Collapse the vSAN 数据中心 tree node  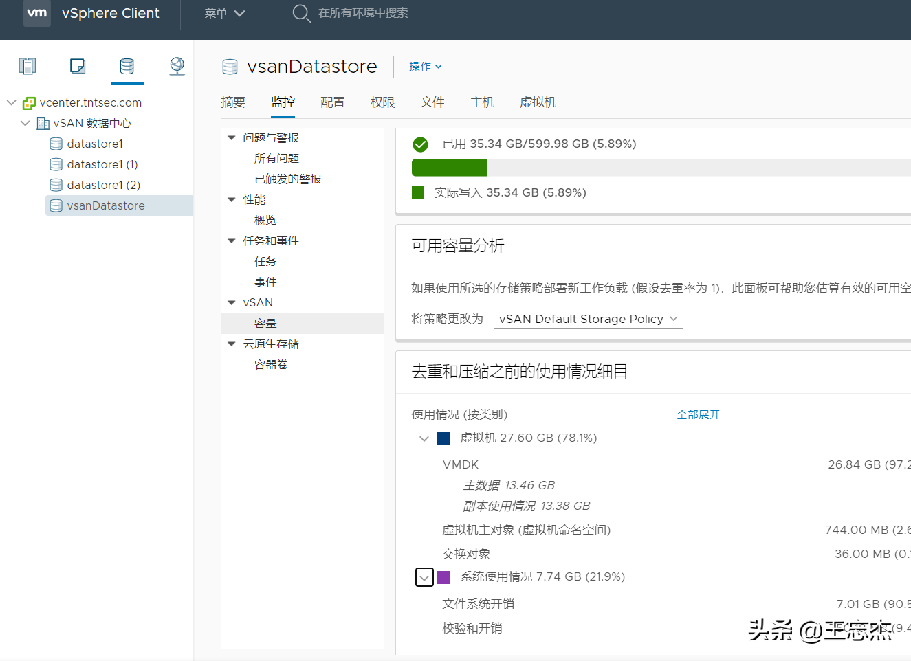25,123
